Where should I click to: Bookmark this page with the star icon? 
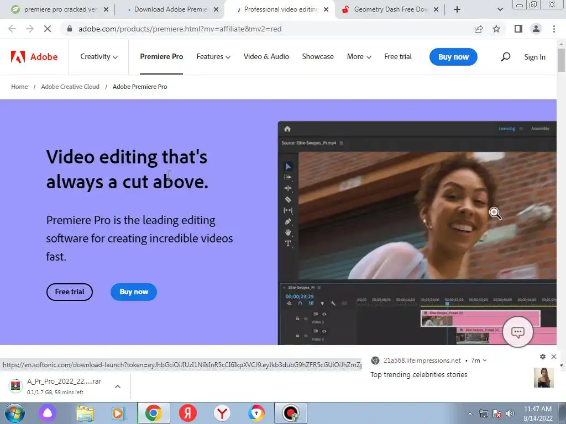point(496,29)
